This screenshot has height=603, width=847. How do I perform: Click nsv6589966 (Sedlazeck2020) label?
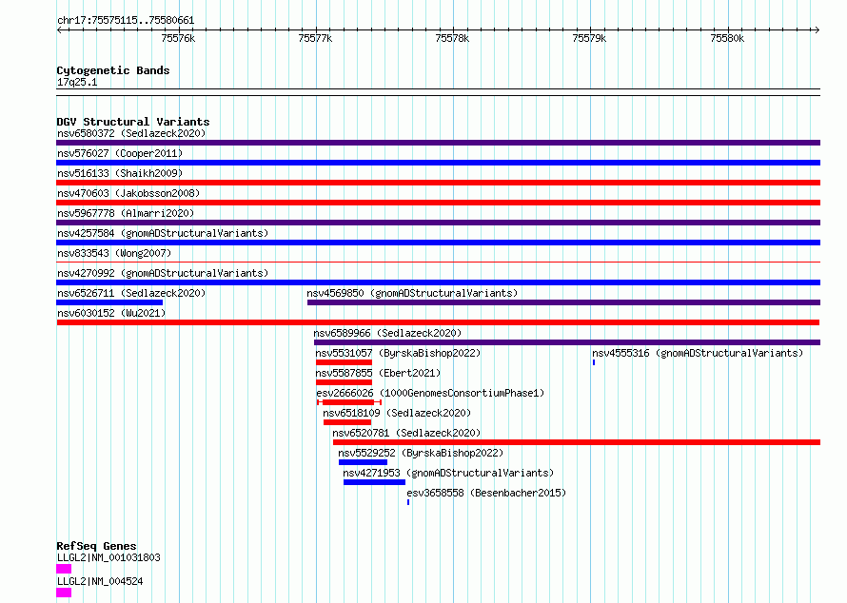388,333
